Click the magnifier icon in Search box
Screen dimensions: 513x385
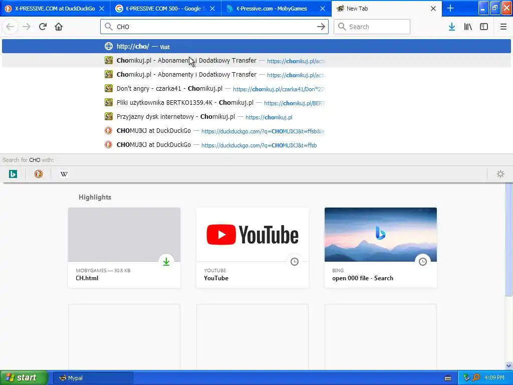click(x=342, y=27)
